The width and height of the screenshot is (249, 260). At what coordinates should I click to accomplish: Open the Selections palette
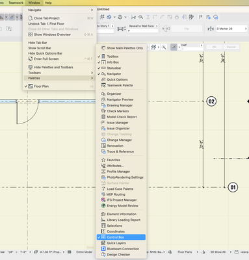pyautogui.click(x=121, y=226)
